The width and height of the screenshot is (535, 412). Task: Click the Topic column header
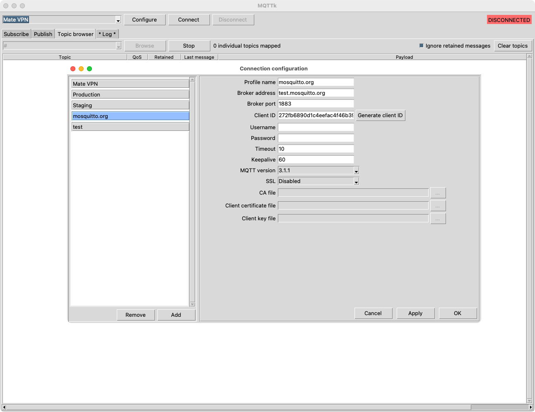click(x=65, y=57)
